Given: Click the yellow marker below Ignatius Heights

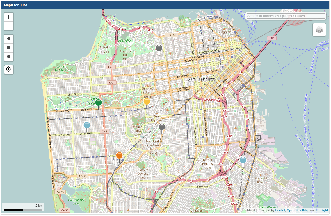Looking at the screenshot, I should point(147,101).
